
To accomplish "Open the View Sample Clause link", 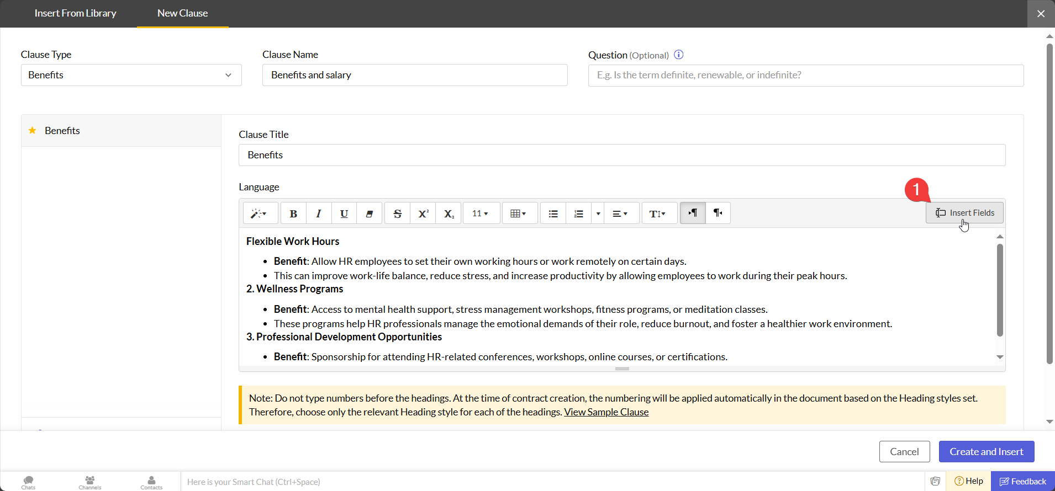I will point(606,412).
